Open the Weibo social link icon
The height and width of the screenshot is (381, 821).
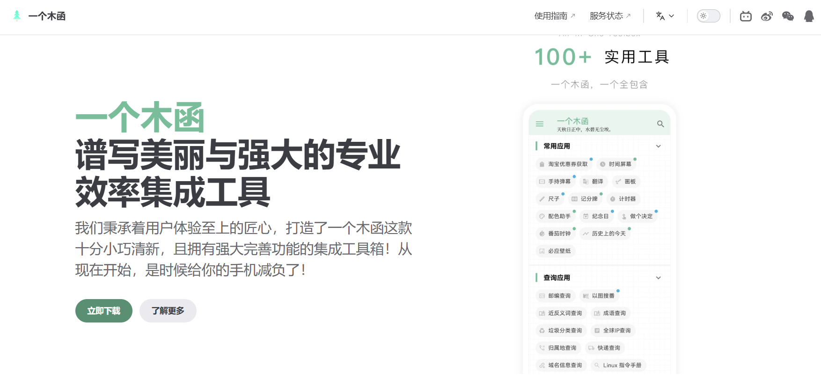(767, 16)
